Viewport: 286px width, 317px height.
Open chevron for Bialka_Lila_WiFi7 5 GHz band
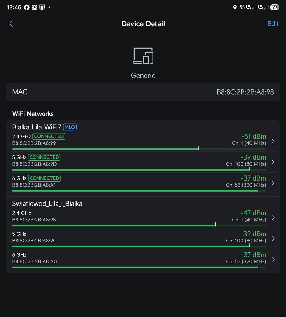273,162
